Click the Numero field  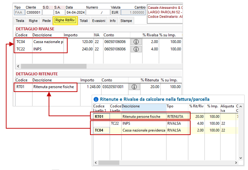98,12
